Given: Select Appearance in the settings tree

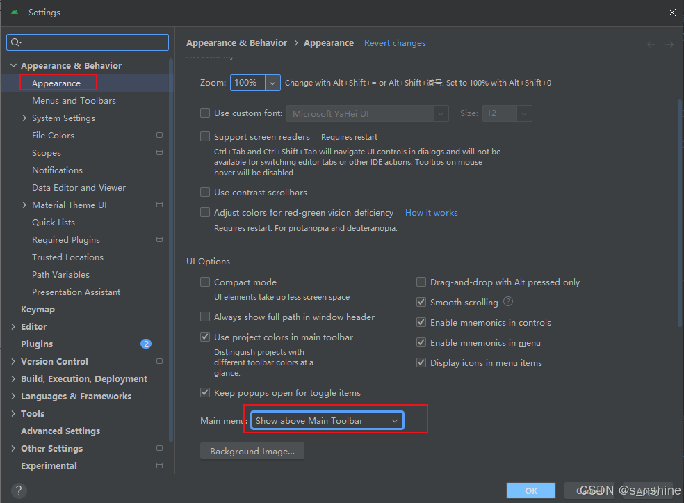Looking at the screenshot, I should coord(56,83).
